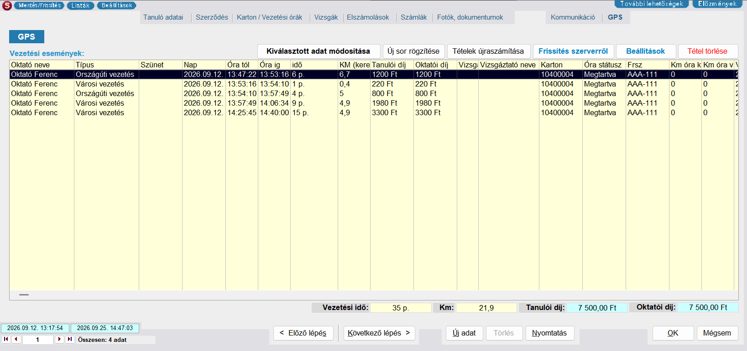Switch to the Számlák tab

pyautogui.click(x=413, y=17)
